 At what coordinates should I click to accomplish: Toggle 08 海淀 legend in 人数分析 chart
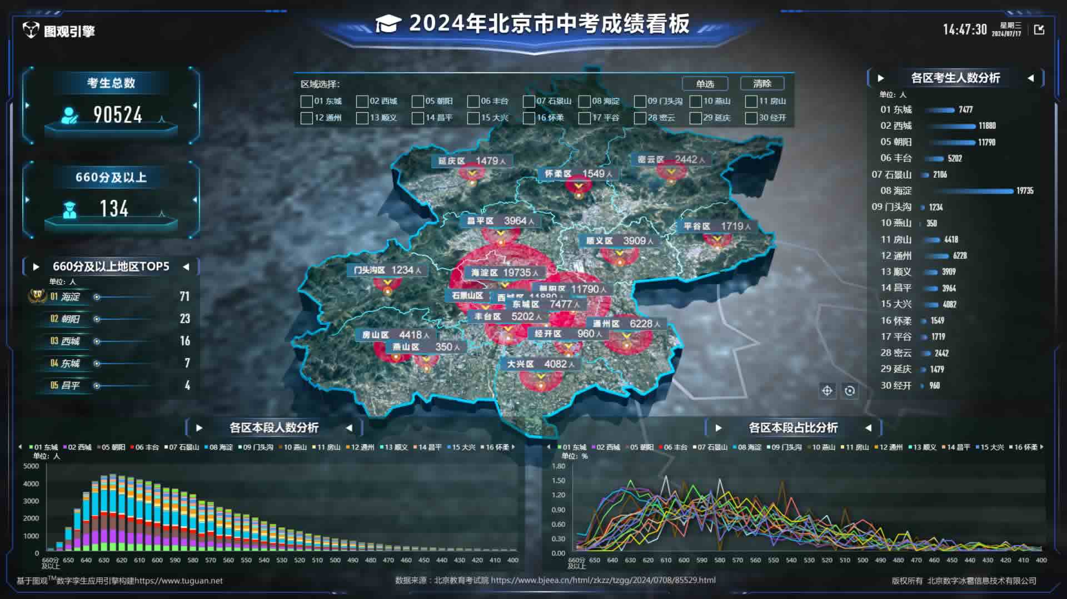tap(218, 447)
